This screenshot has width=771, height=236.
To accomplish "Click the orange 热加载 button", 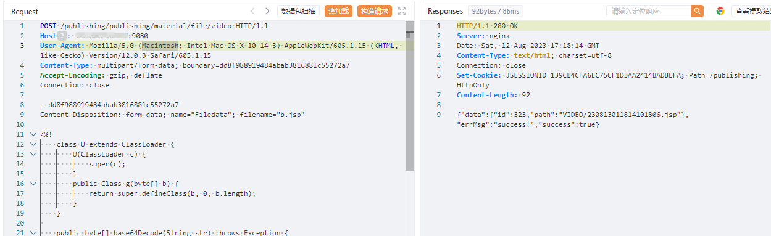I will click(338, 11).
